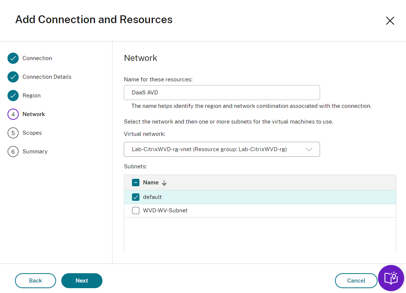The image size is (406, 293).
Task: Check the WVD-WV-Subnet checkbox
Action: (136, 211)
